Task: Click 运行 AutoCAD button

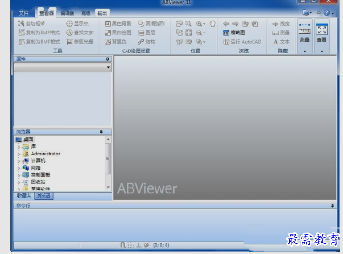Action: (x=242, y=42)
